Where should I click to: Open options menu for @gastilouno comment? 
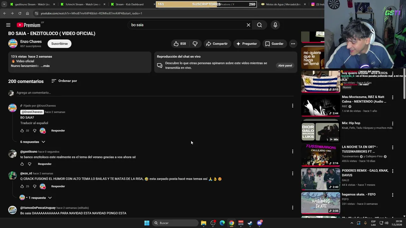[292, 152]
